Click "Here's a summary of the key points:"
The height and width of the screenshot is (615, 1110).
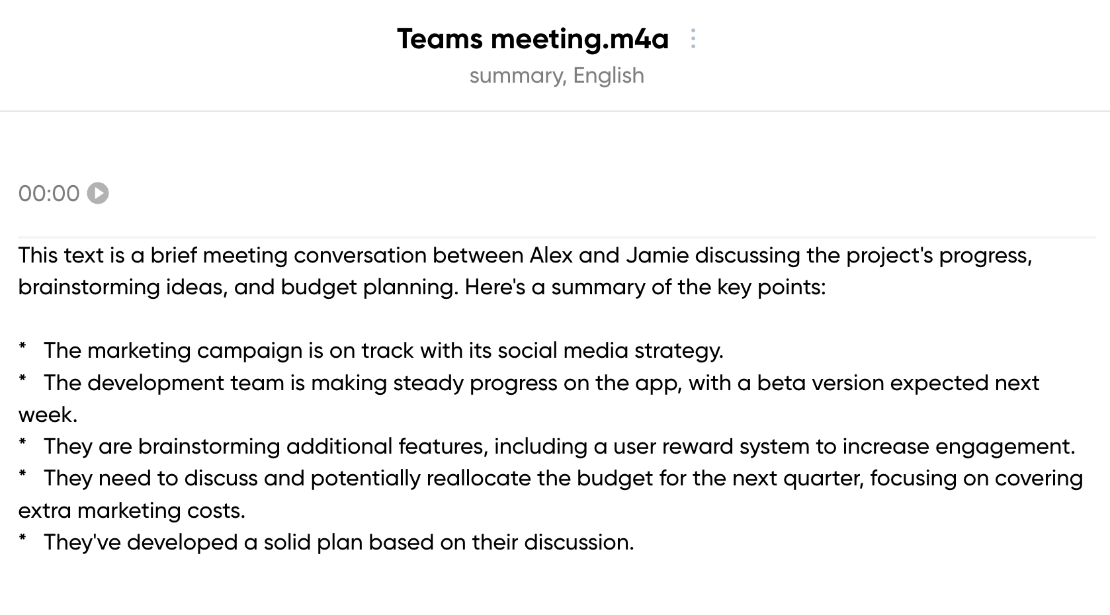tap(645, 286)
